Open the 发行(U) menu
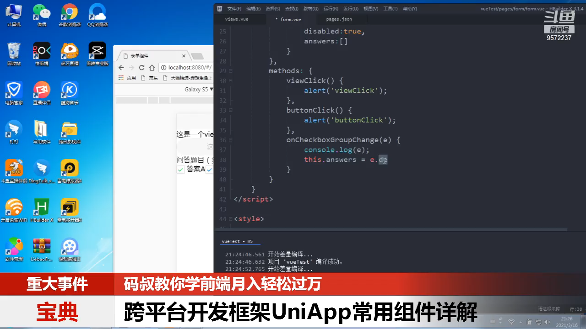586x329 pixels. click(x=351, y=9)
